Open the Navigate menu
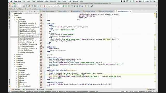Viewport: 166px width, 93px height. (x=40, y=1)
